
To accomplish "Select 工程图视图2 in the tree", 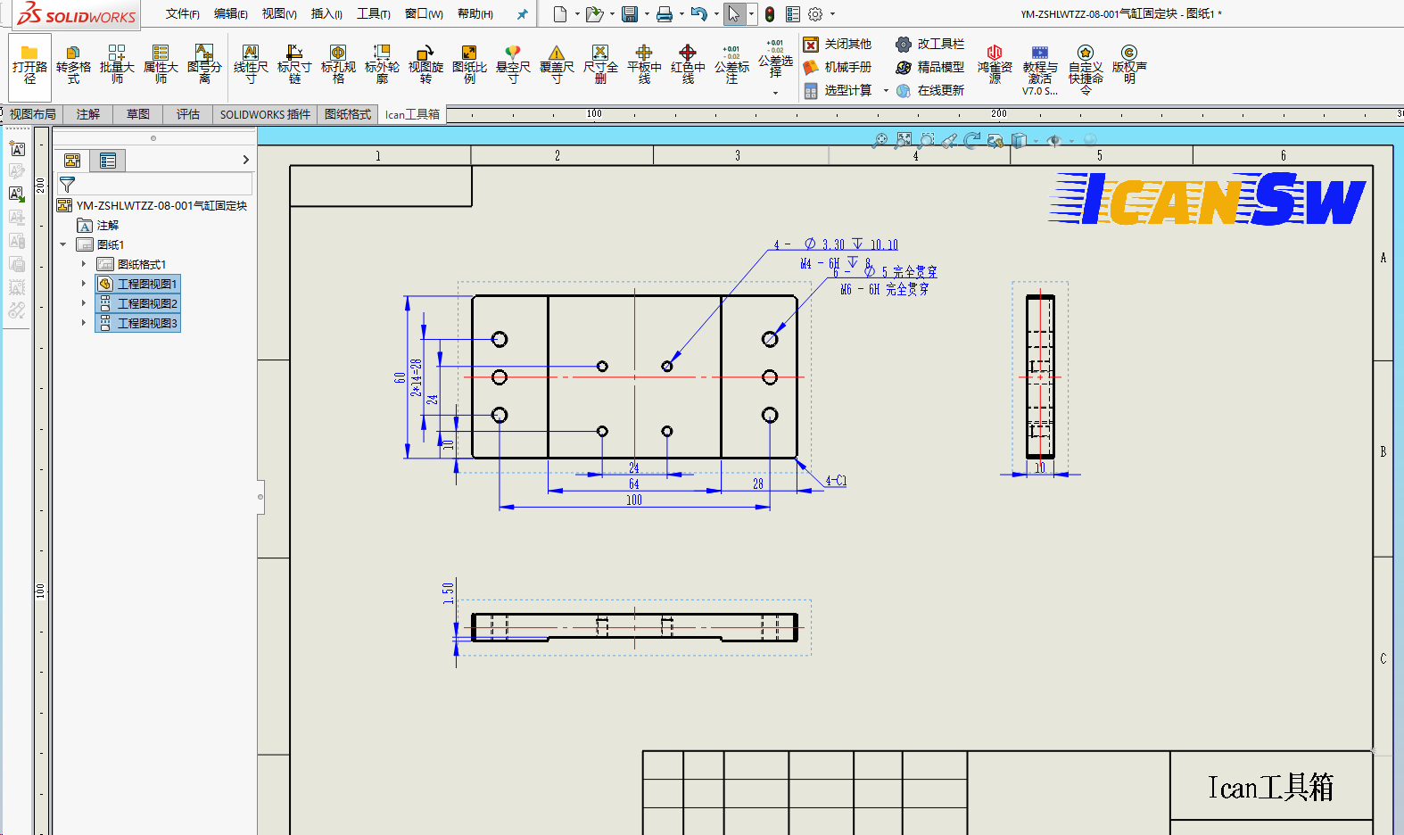I will coord(147,303).
